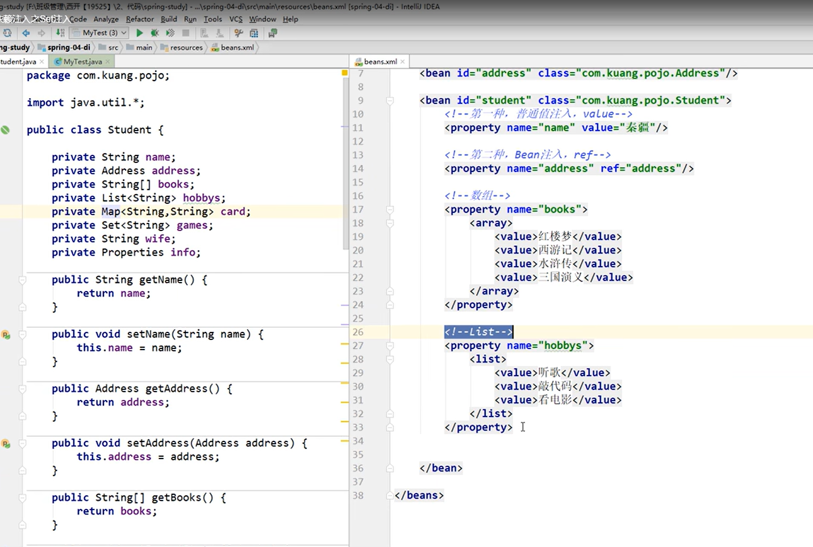Open Settings via the wrench icon
Viewport: 813px width, 547px height.
coord(239,33)
